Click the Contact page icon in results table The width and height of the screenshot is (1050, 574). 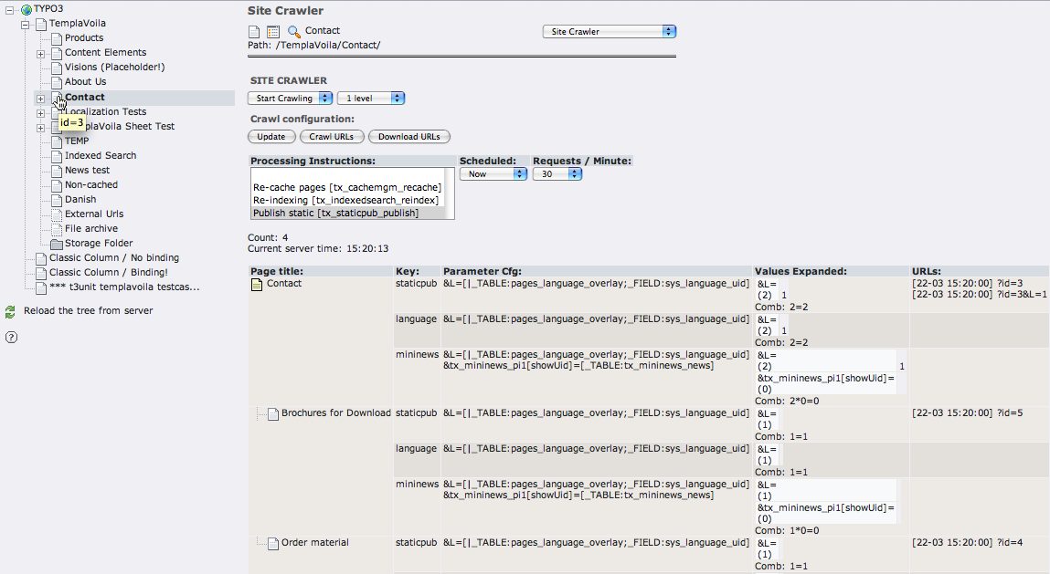coord(257,285)
